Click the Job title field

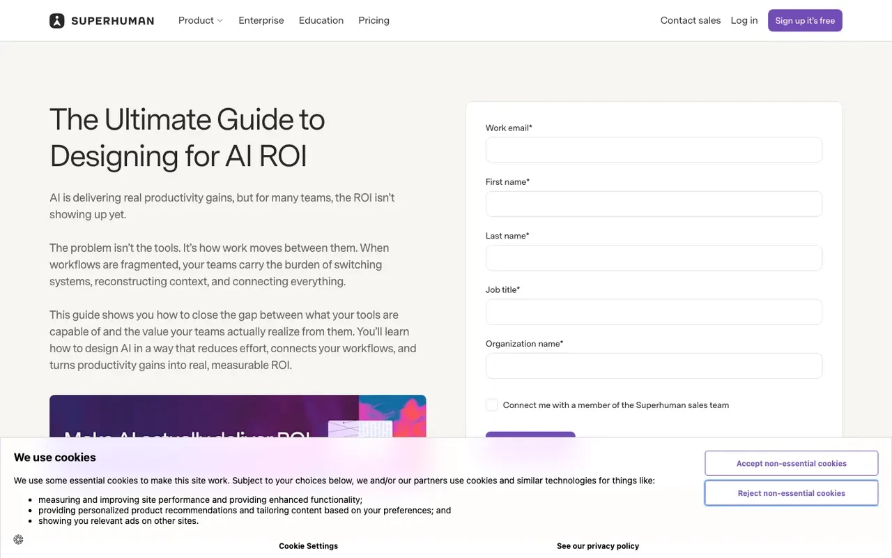[x=654, y=312]
